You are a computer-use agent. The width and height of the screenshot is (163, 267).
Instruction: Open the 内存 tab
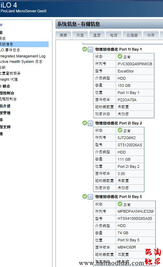(x=151, y=36)
